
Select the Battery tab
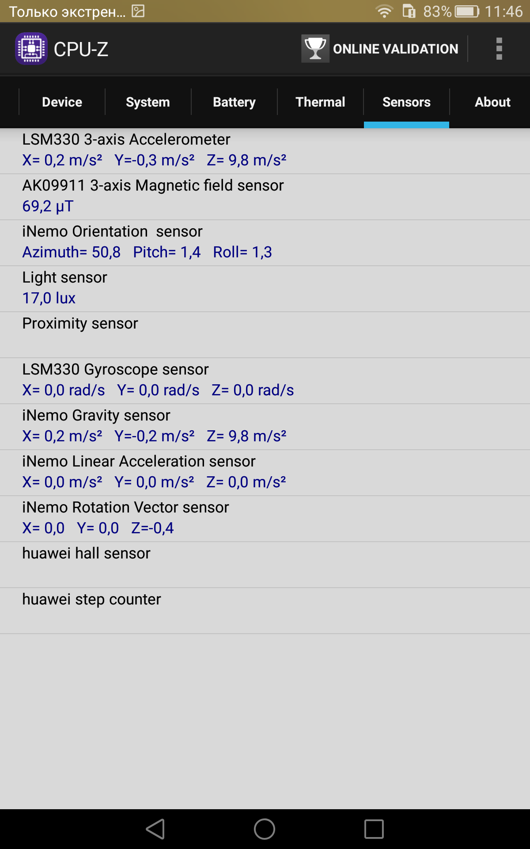pyautogui.click(x=234, y=102)
